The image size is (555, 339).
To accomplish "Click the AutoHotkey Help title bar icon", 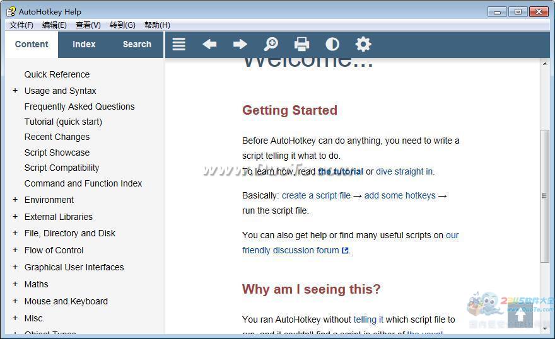I will tap(11, 12).
